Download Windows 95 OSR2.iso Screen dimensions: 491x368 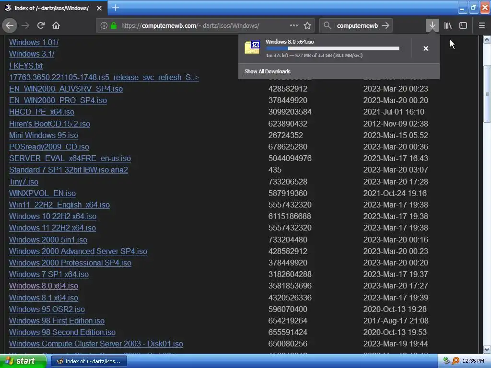pos(47,309)
